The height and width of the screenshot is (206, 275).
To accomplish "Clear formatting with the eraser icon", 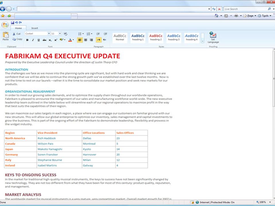I will (x=65, y=34).
